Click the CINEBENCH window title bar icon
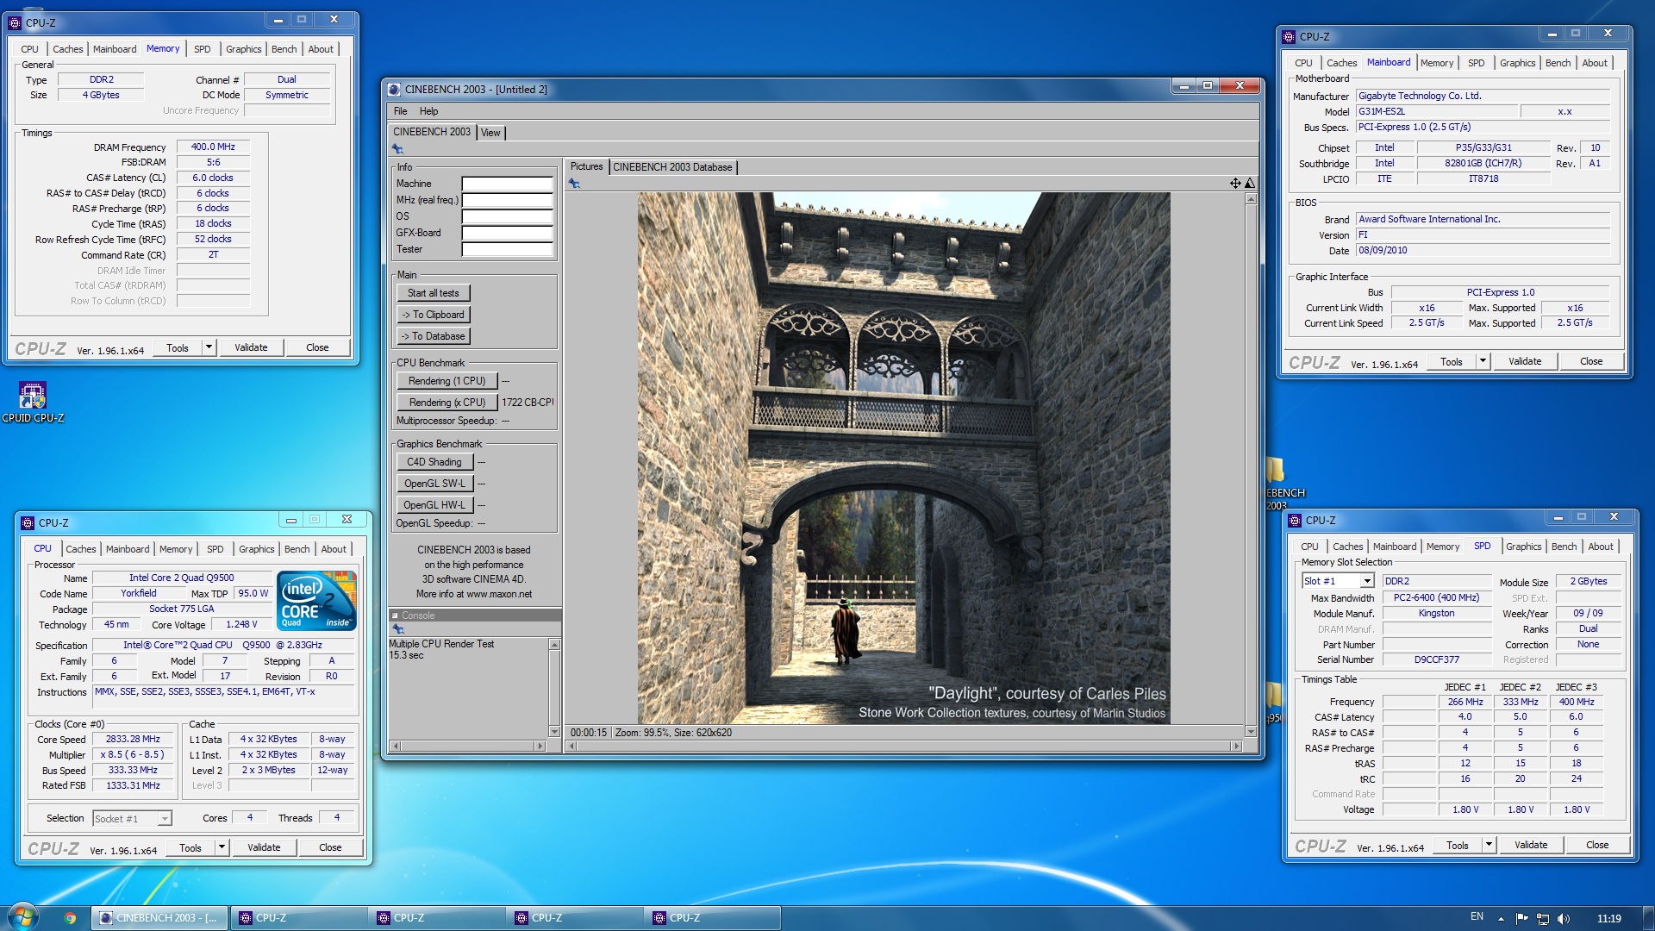1655x931 pixels. coord(394,89)
